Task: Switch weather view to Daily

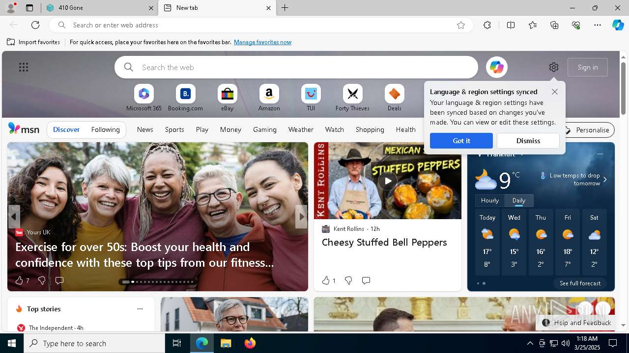Action: click(x=519, y=201)
